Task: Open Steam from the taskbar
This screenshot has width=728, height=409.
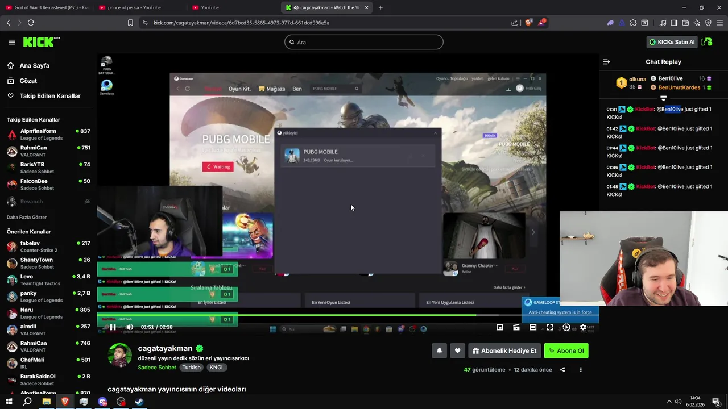Action: (x=139, y=402)
